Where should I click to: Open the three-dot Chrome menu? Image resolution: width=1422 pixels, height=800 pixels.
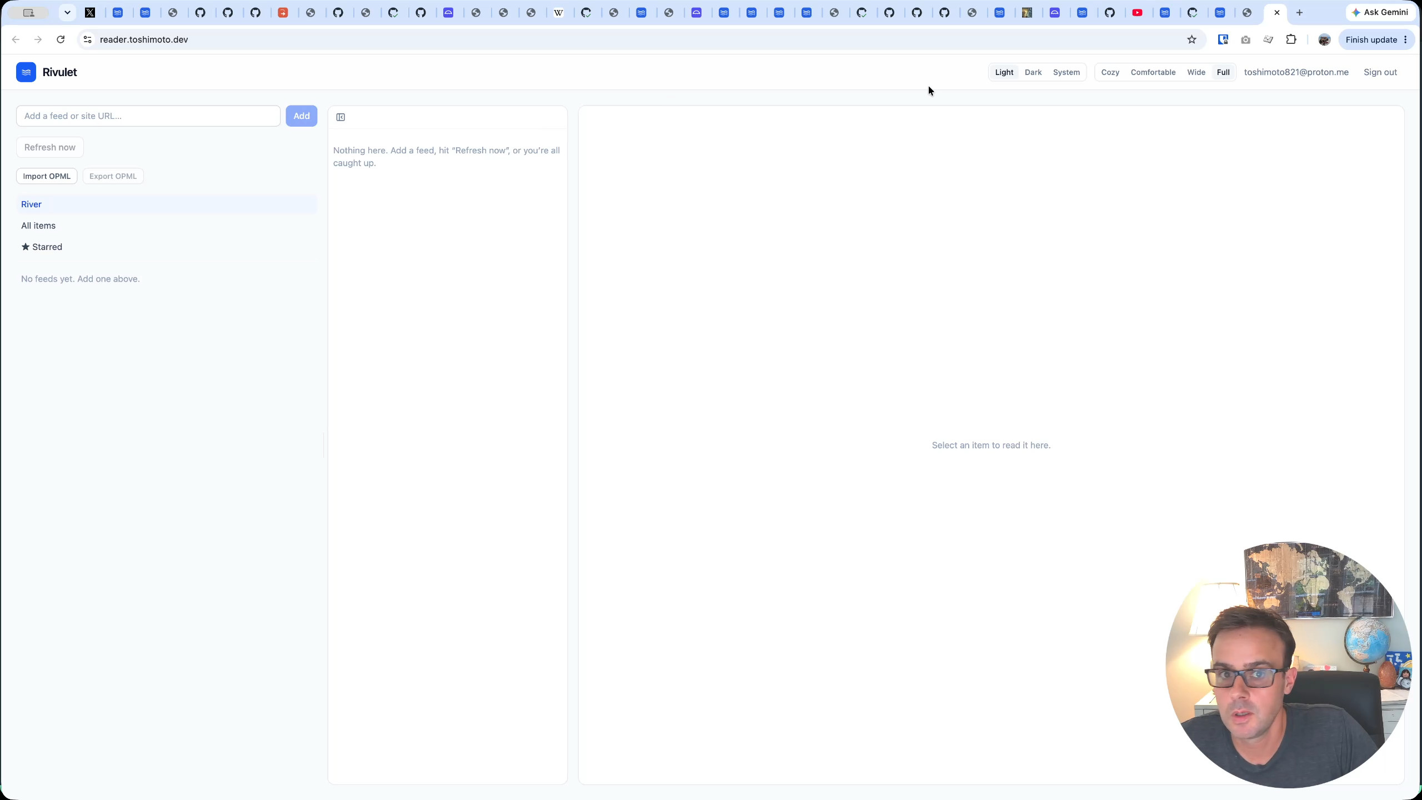[x=1405, y=39]
